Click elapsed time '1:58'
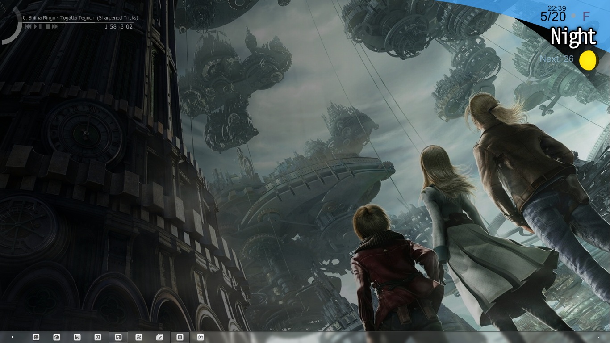 tap(110, 26)
